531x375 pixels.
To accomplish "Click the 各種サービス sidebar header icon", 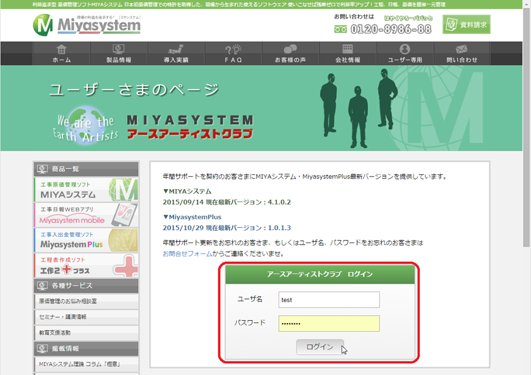I will (x=43, y=285).
